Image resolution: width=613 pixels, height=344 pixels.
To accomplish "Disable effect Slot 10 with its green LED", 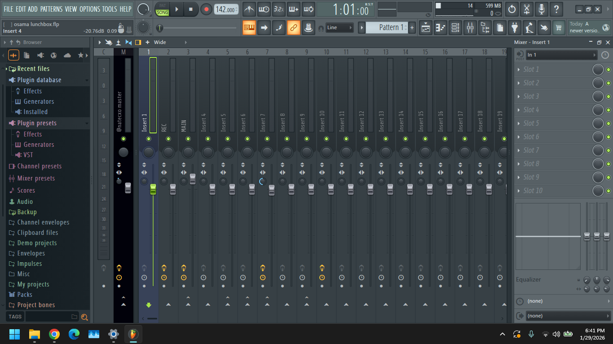I will (x=609, y=191).
